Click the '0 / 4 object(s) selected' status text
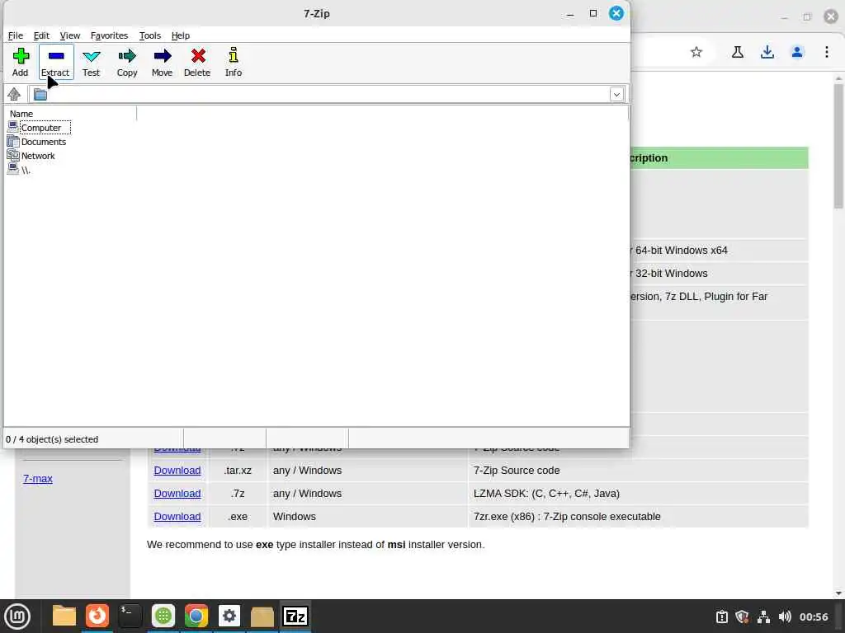 pos(52,439)
